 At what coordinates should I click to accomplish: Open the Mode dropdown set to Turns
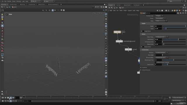(161, 21)
